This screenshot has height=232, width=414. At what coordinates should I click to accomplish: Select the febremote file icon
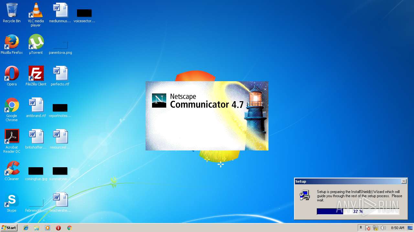[36, 205]
